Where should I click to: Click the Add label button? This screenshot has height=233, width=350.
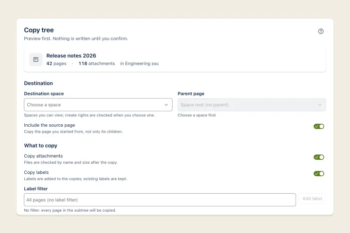pos(312,199)
